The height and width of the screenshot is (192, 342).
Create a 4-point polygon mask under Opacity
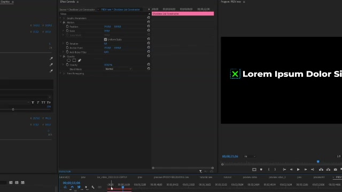pos(74,60)
